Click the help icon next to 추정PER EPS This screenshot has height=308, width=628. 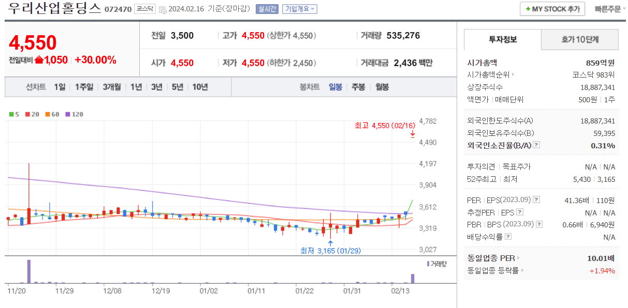tap(520, 212)
